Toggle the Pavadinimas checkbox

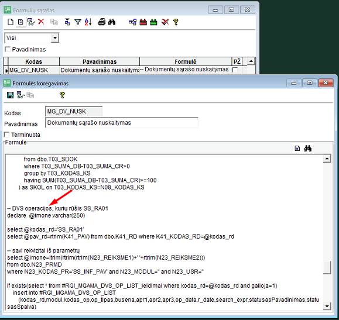pyautogui.click(x=8, y=49)
